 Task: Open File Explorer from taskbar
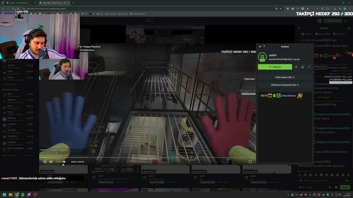(10, 195)
